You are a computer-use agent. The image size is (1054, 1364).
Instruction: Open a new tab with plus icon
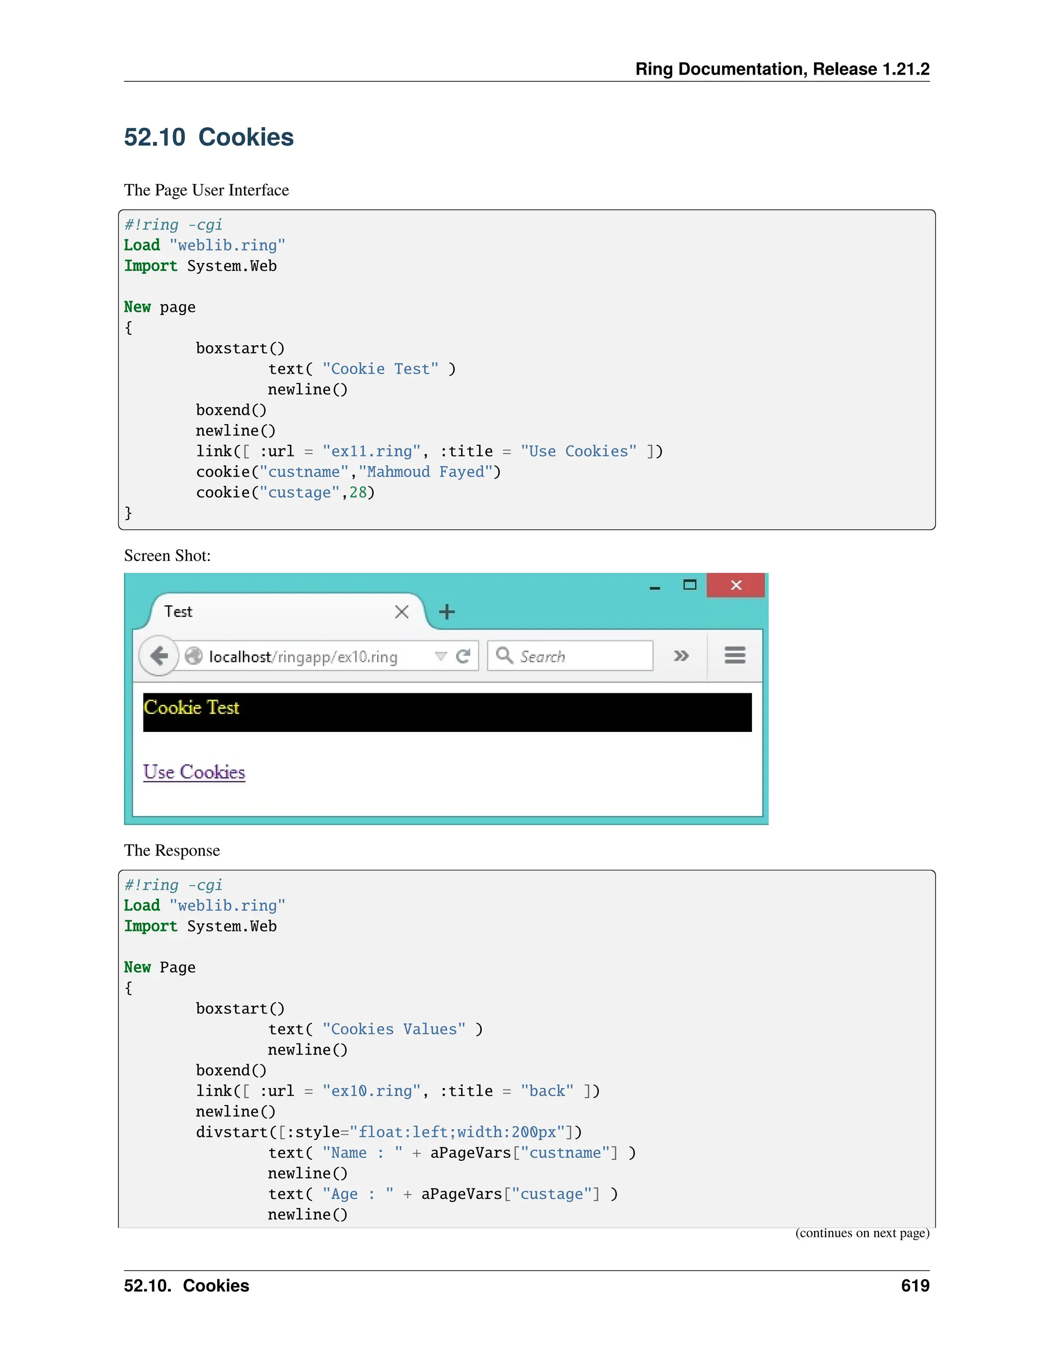[446, 611]
